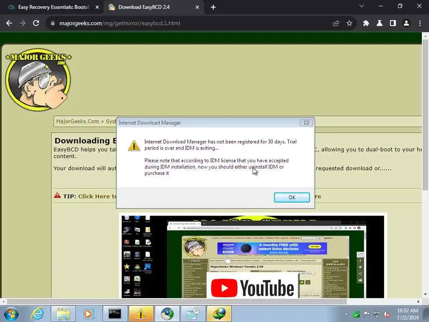Go back to the previous page
Screen dimensions: 429x322
point(9,23)
